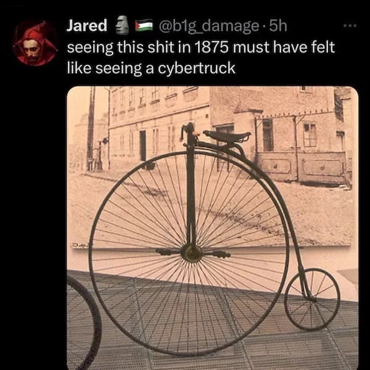Click the flag emoji next to the name
370x370 pixels.
pyautogui.click(x=144, y=25)
